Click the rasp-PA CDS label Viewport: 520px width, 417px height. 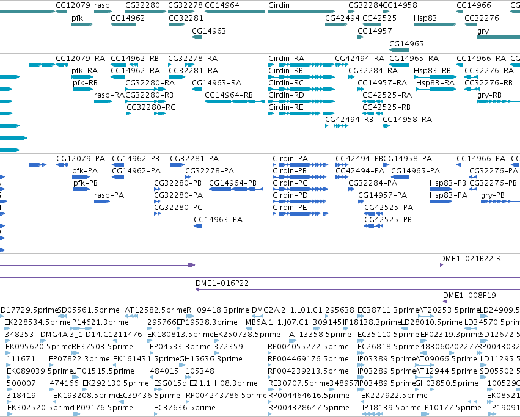click(x=109, y=195)
